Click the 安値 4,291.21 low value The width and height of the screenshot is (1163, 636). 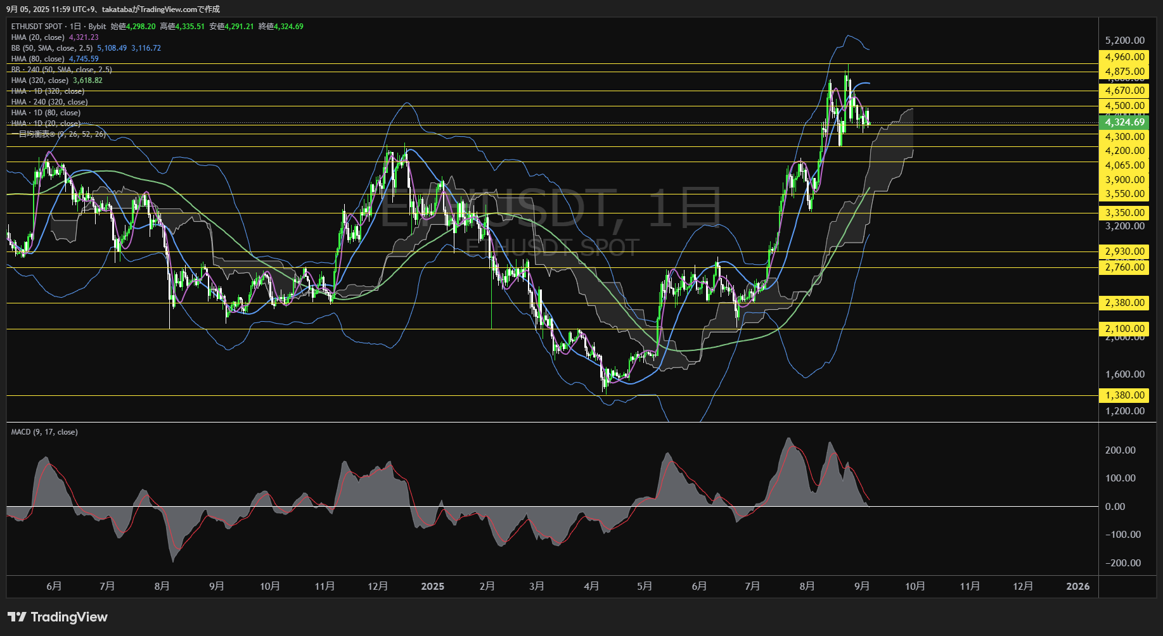[x=232, y=27]
